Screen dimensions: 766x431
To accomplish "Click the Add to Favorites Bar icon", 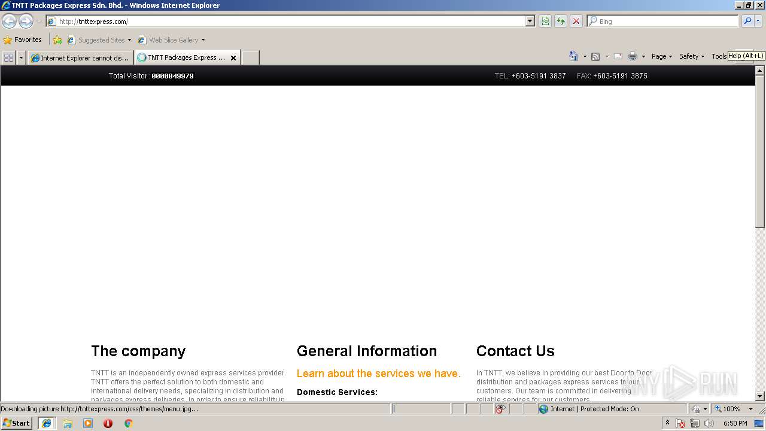I will coord(57,40).
